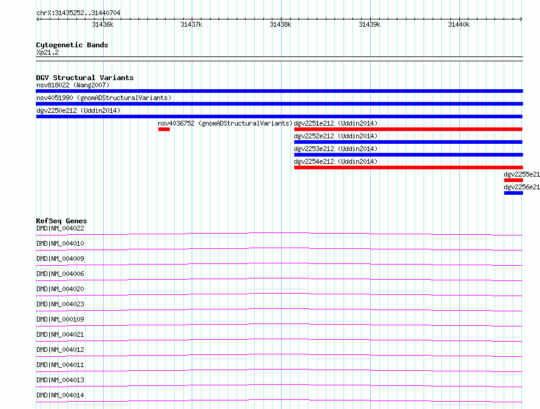Click the short blue dgv2256e21 bar
Viewport: 540px width, 409px height.
click(513, 193)
